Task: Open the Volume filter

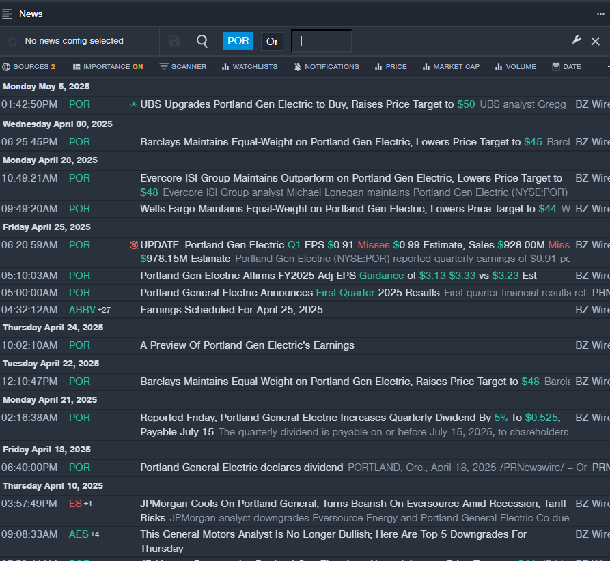Action: 516,67
